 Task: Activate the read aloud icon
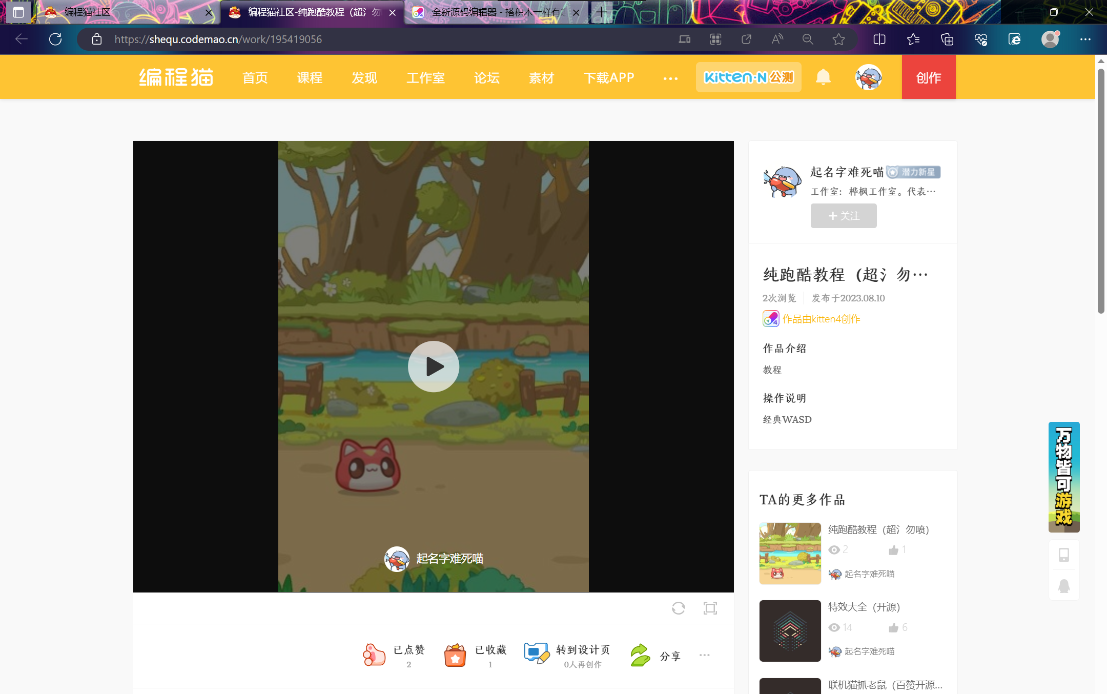777,39
